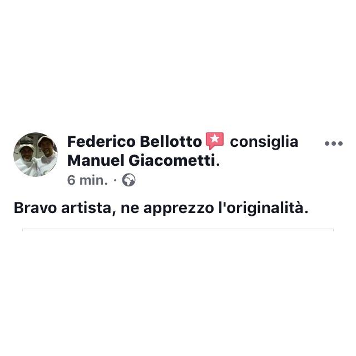The image size is (356, 356).
Task: Click the surname 'Giacometti' in the header
Action: tap(172, 160)
